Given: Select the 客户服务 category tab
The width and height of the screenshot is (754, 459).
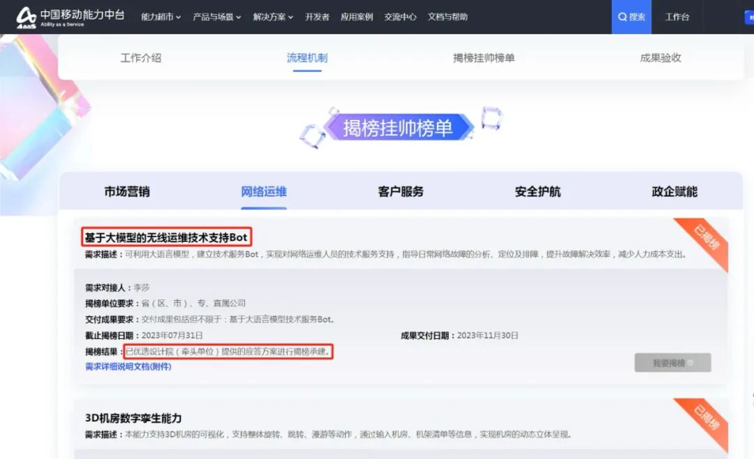Looking at the screenshot, I should coord(401,191).
